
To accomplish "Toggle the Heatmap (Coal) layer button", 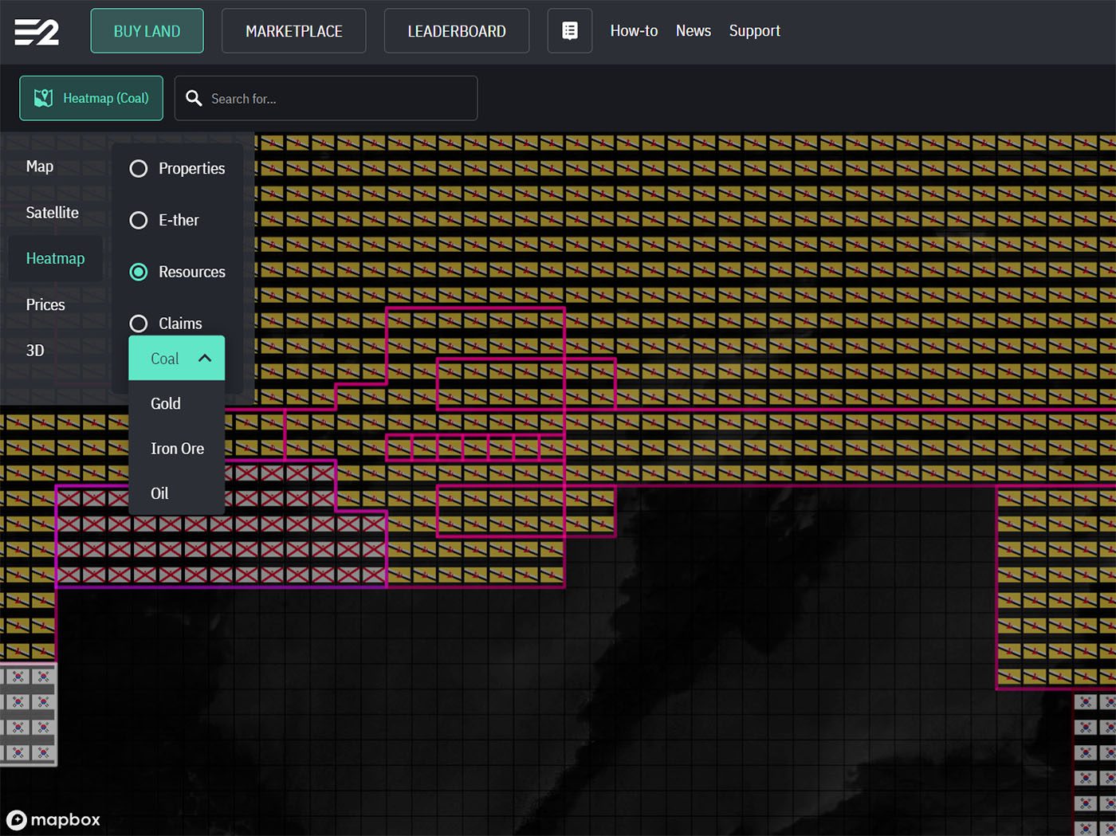I will tap(92, 98).
